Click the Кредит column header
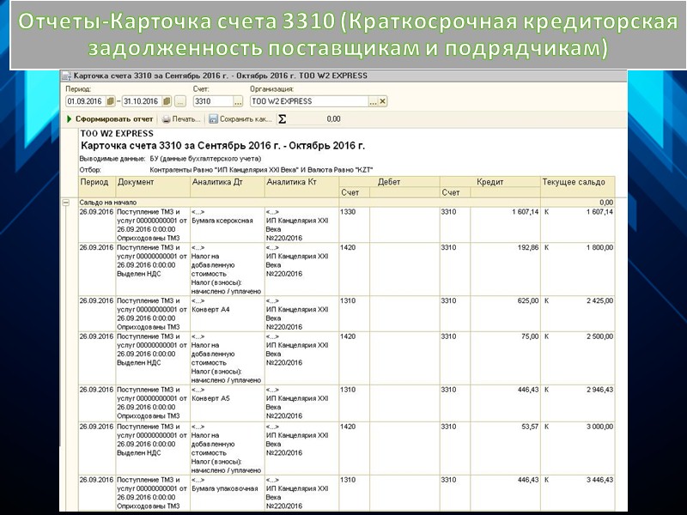The image size is (687, 515). pos(489,182)
